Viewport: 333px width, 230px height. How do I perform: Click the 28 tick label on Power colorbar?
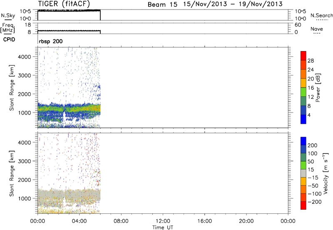pos(311,61)
